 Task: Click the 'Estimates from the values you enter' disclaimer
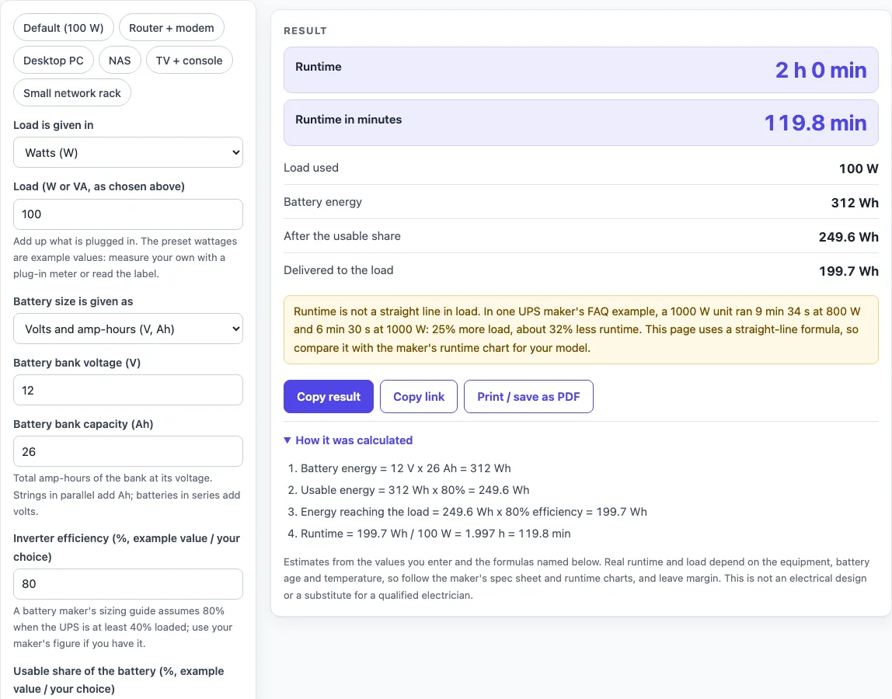pos(577,579)
